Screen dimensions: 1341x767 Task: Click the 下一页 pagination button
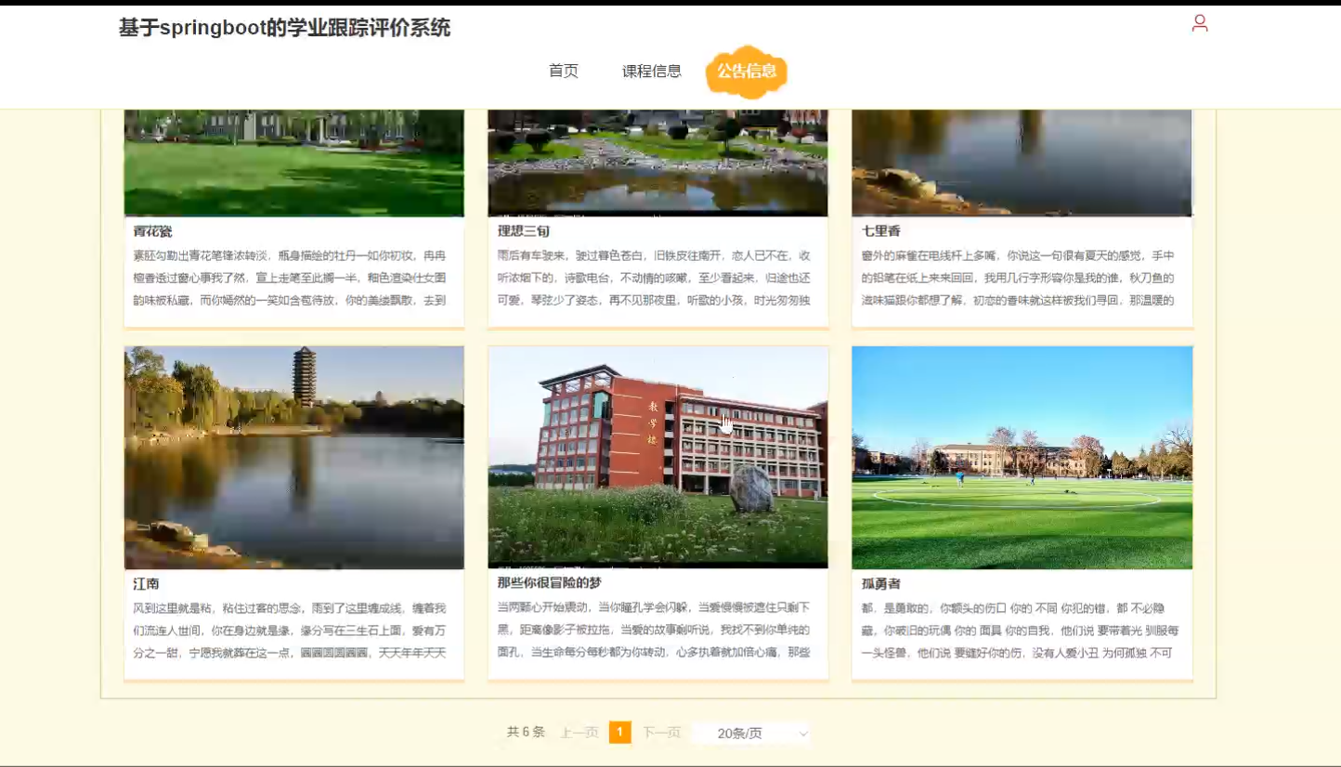(x=660, y=733)
